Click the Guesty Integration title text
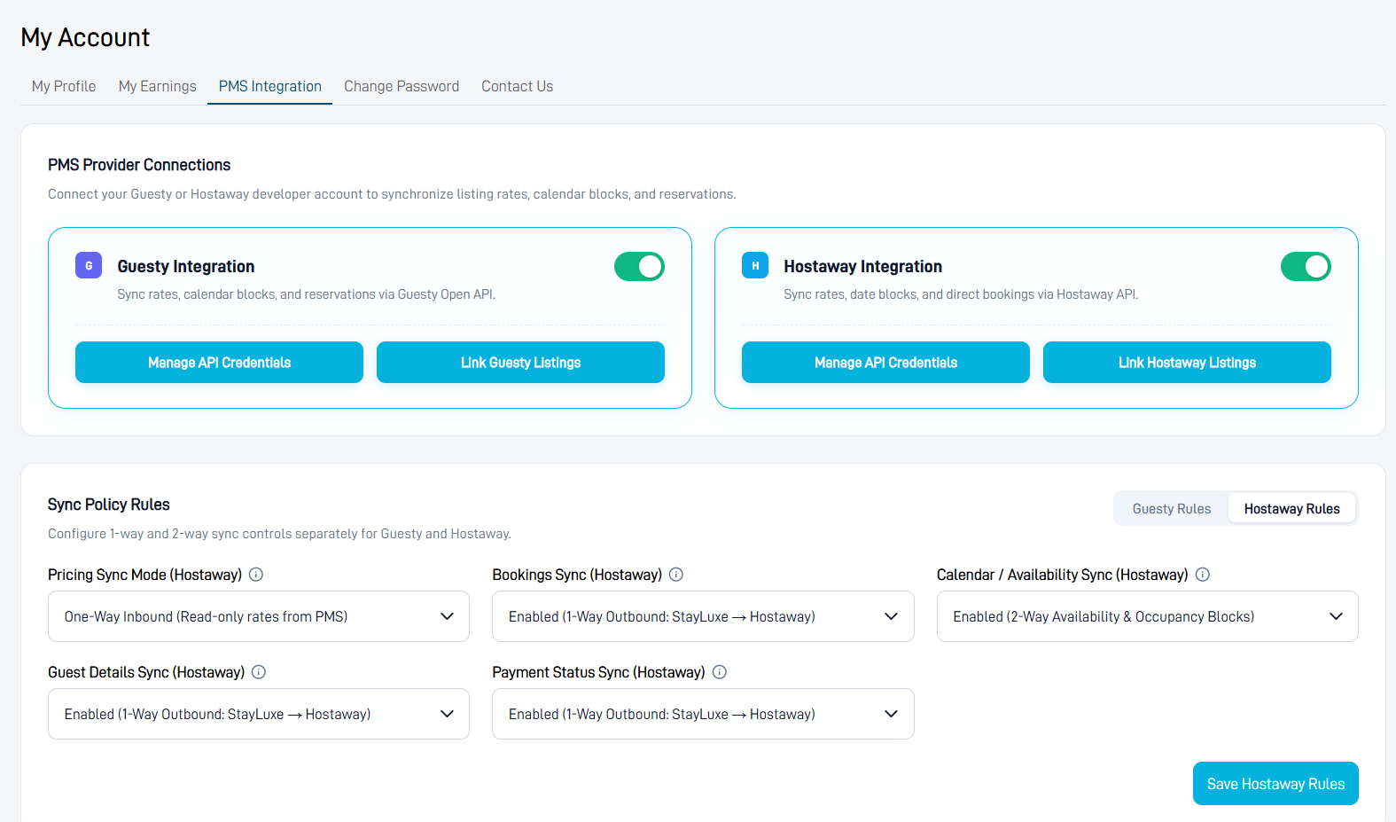1396x822 pixels. (186, 267)
